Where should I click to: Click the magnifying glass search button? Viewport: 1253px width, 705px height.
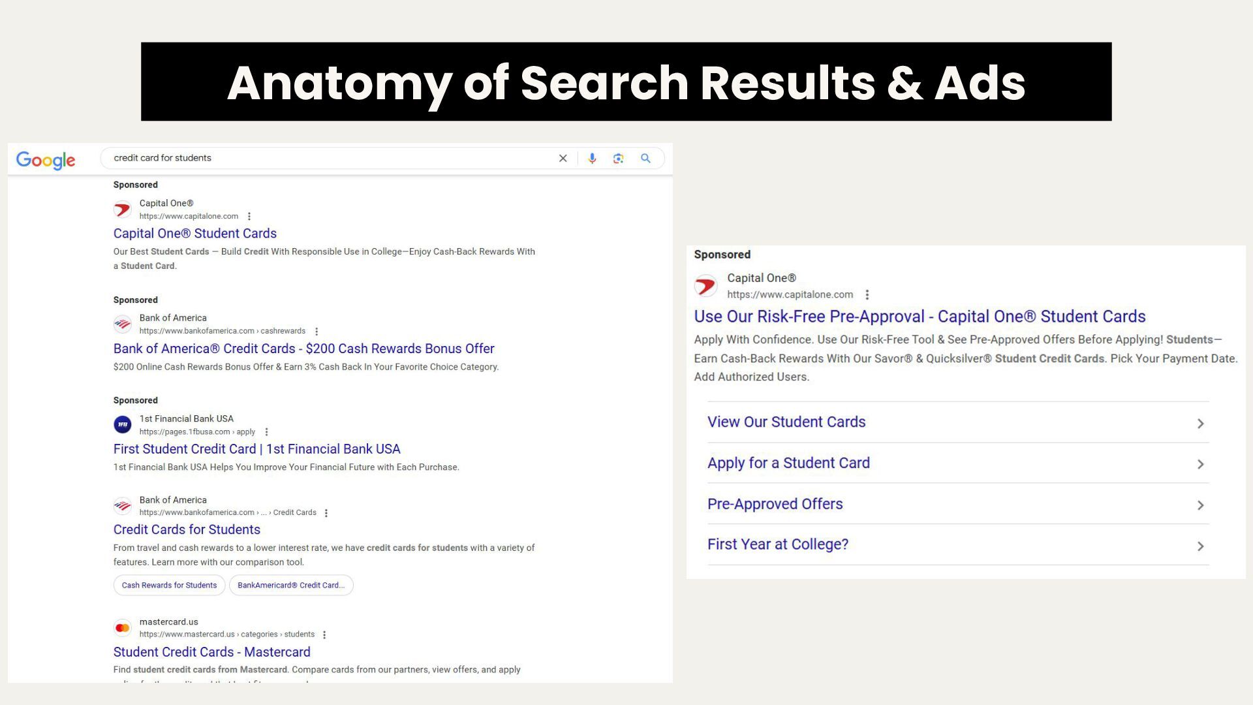(x=645, y=159)
